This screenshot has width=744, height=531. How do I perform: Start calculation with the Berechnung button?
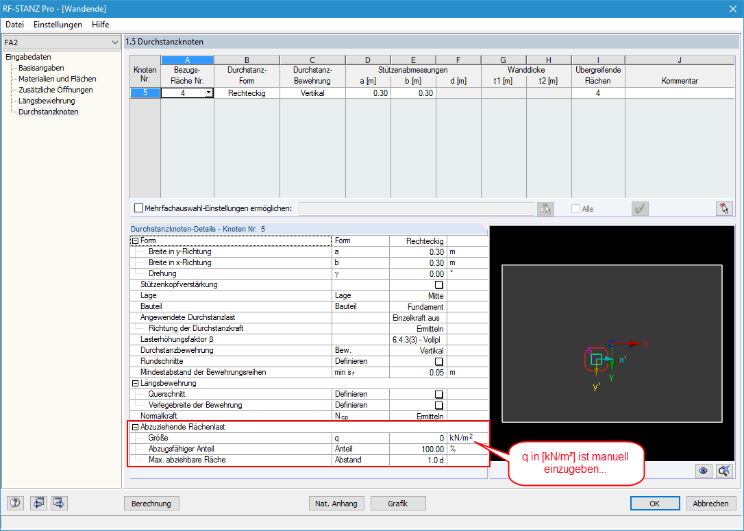151,503
